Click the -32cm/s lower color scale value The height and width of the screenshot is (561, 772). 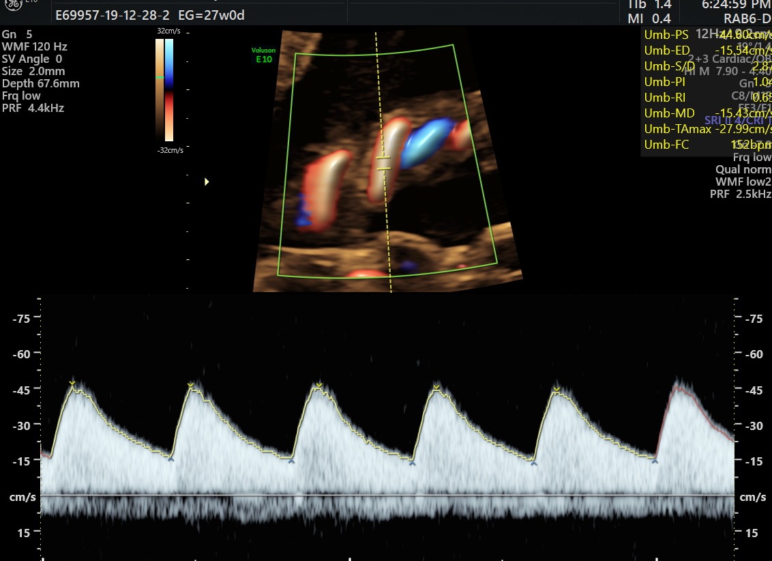170,150
